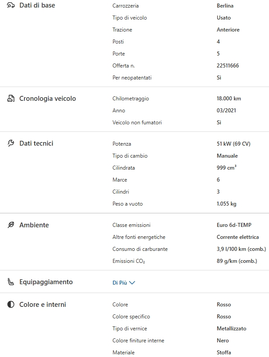This screenshot has height=357, width=269.
Task: Click the 18.000 km mileage value
Action: [x=229, y=99]
